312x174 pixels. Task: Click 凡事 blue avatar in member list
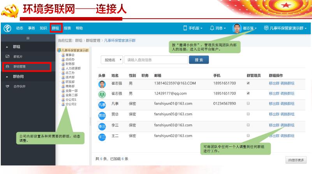coord(102,104)
